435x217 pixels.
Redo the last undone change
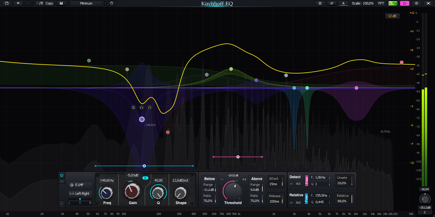click(x=29, y=3)
